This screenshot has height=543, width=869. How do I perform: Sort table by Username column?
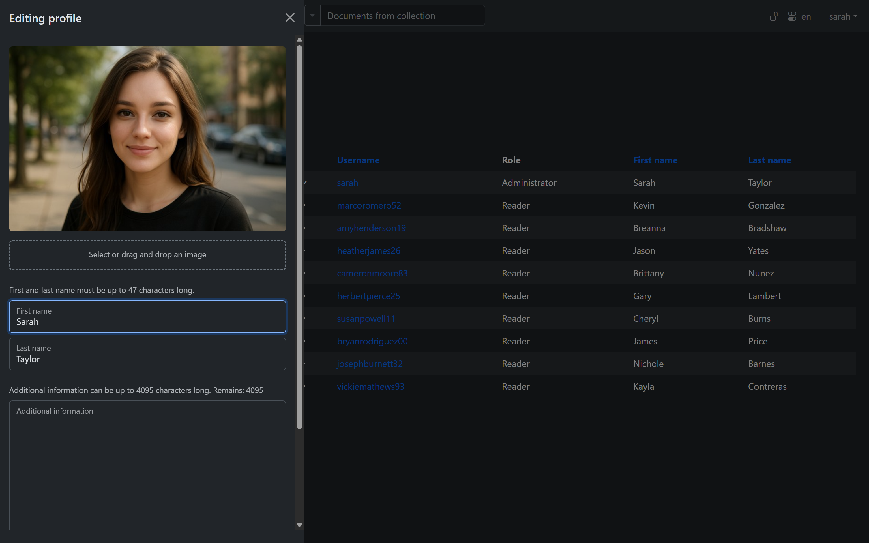tap(358, 160)
